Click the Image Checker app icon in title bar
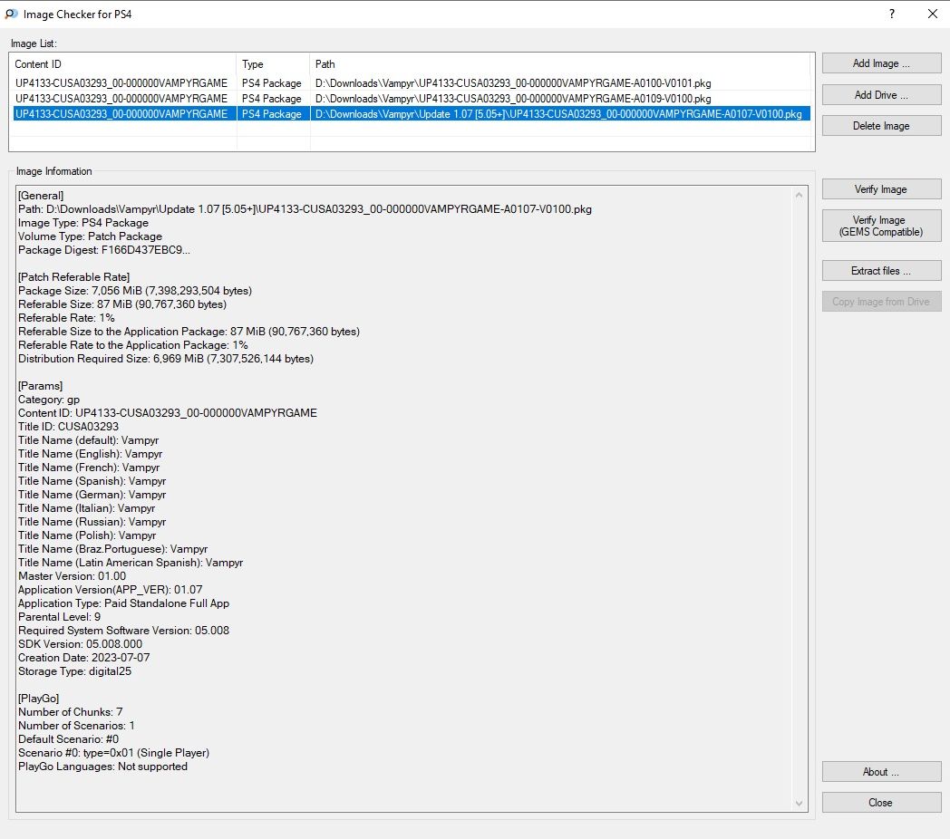Viewport: 950px width, 839px height. coord(10,14)
